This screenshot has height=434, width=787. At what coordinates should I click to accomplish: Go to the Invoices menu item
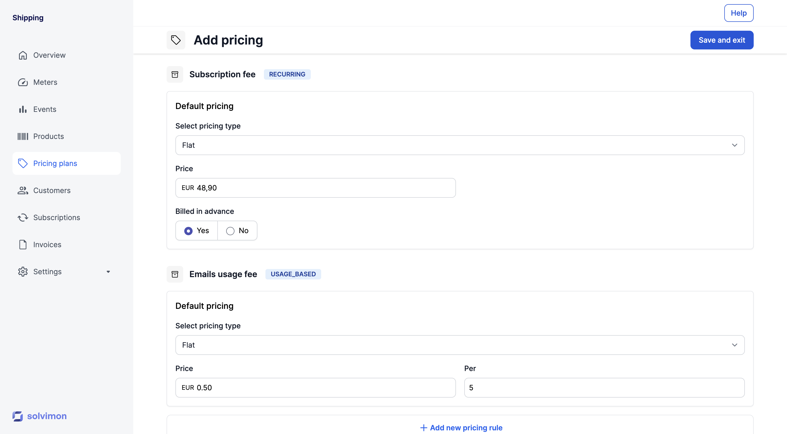click(47, 245)
